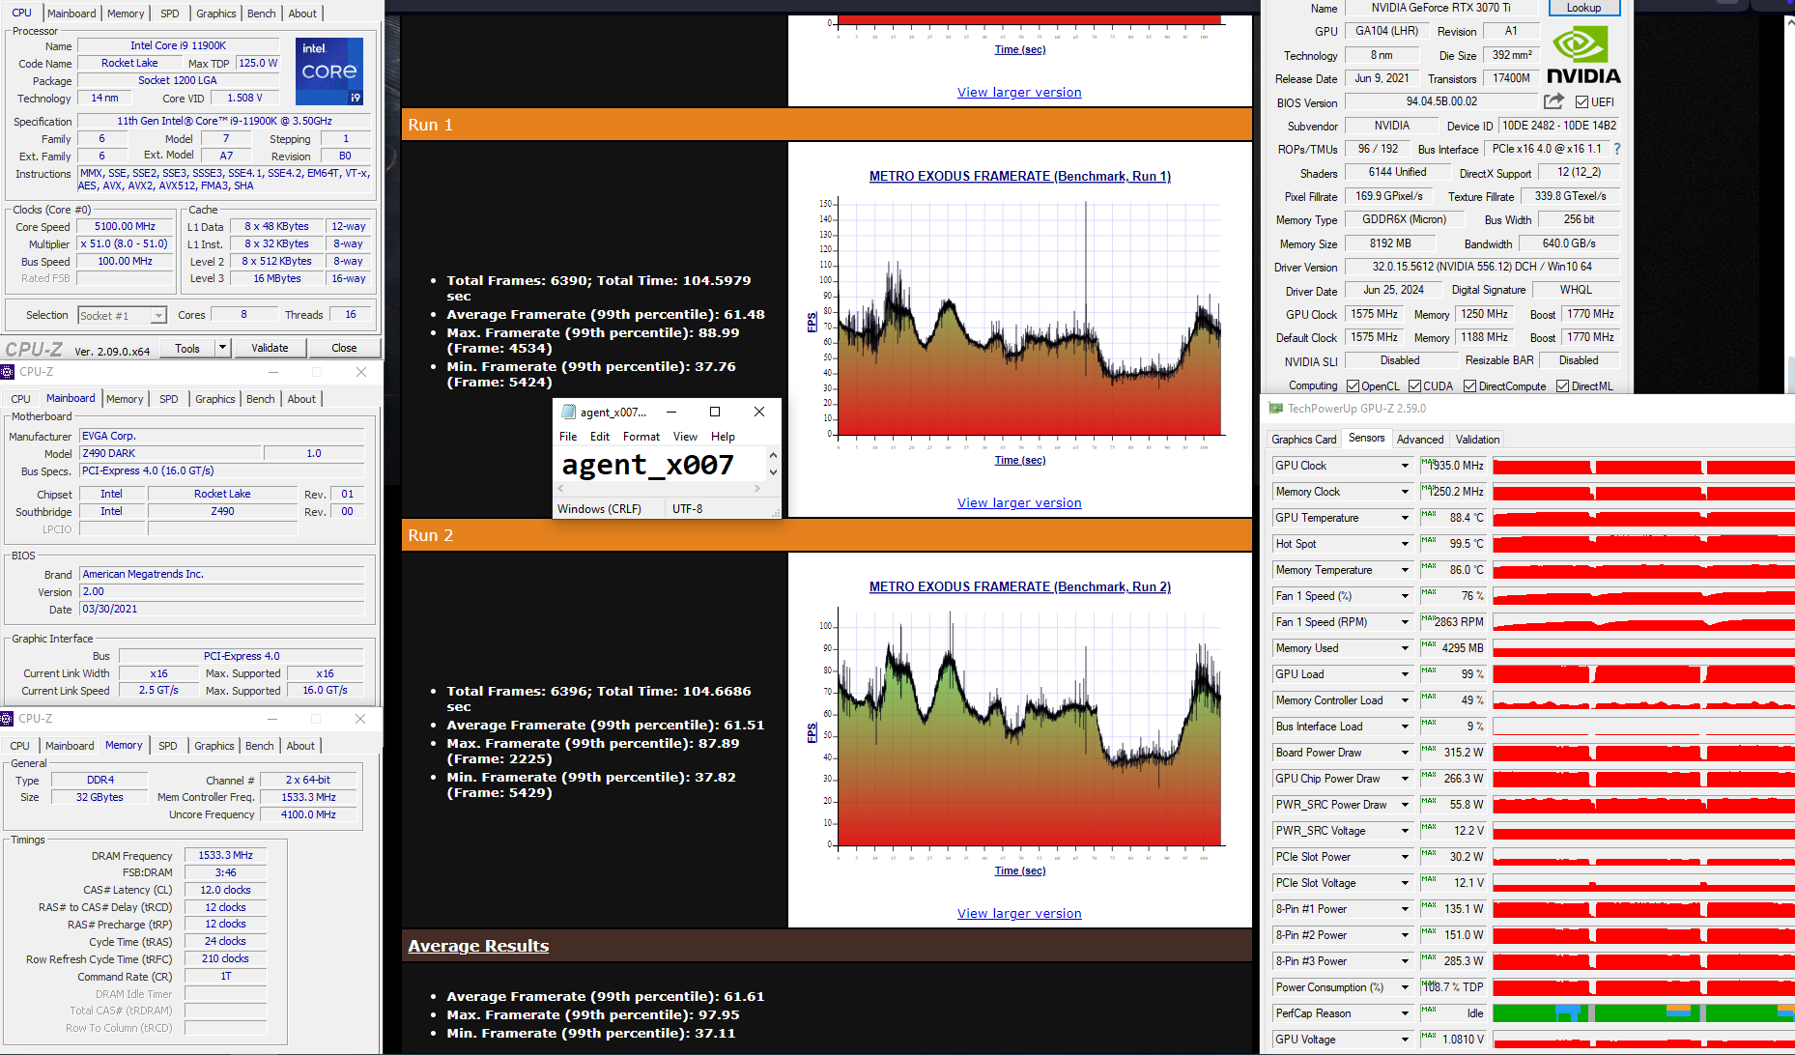The height and width of the screenshot is (1055, 1795).
Task: Click the MAX indicator beside Board Power Draw
Action: tap(1428, 749)
